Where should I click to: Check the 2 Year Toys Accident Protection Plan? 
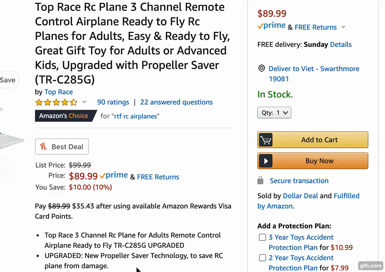(x=263, y=258)
